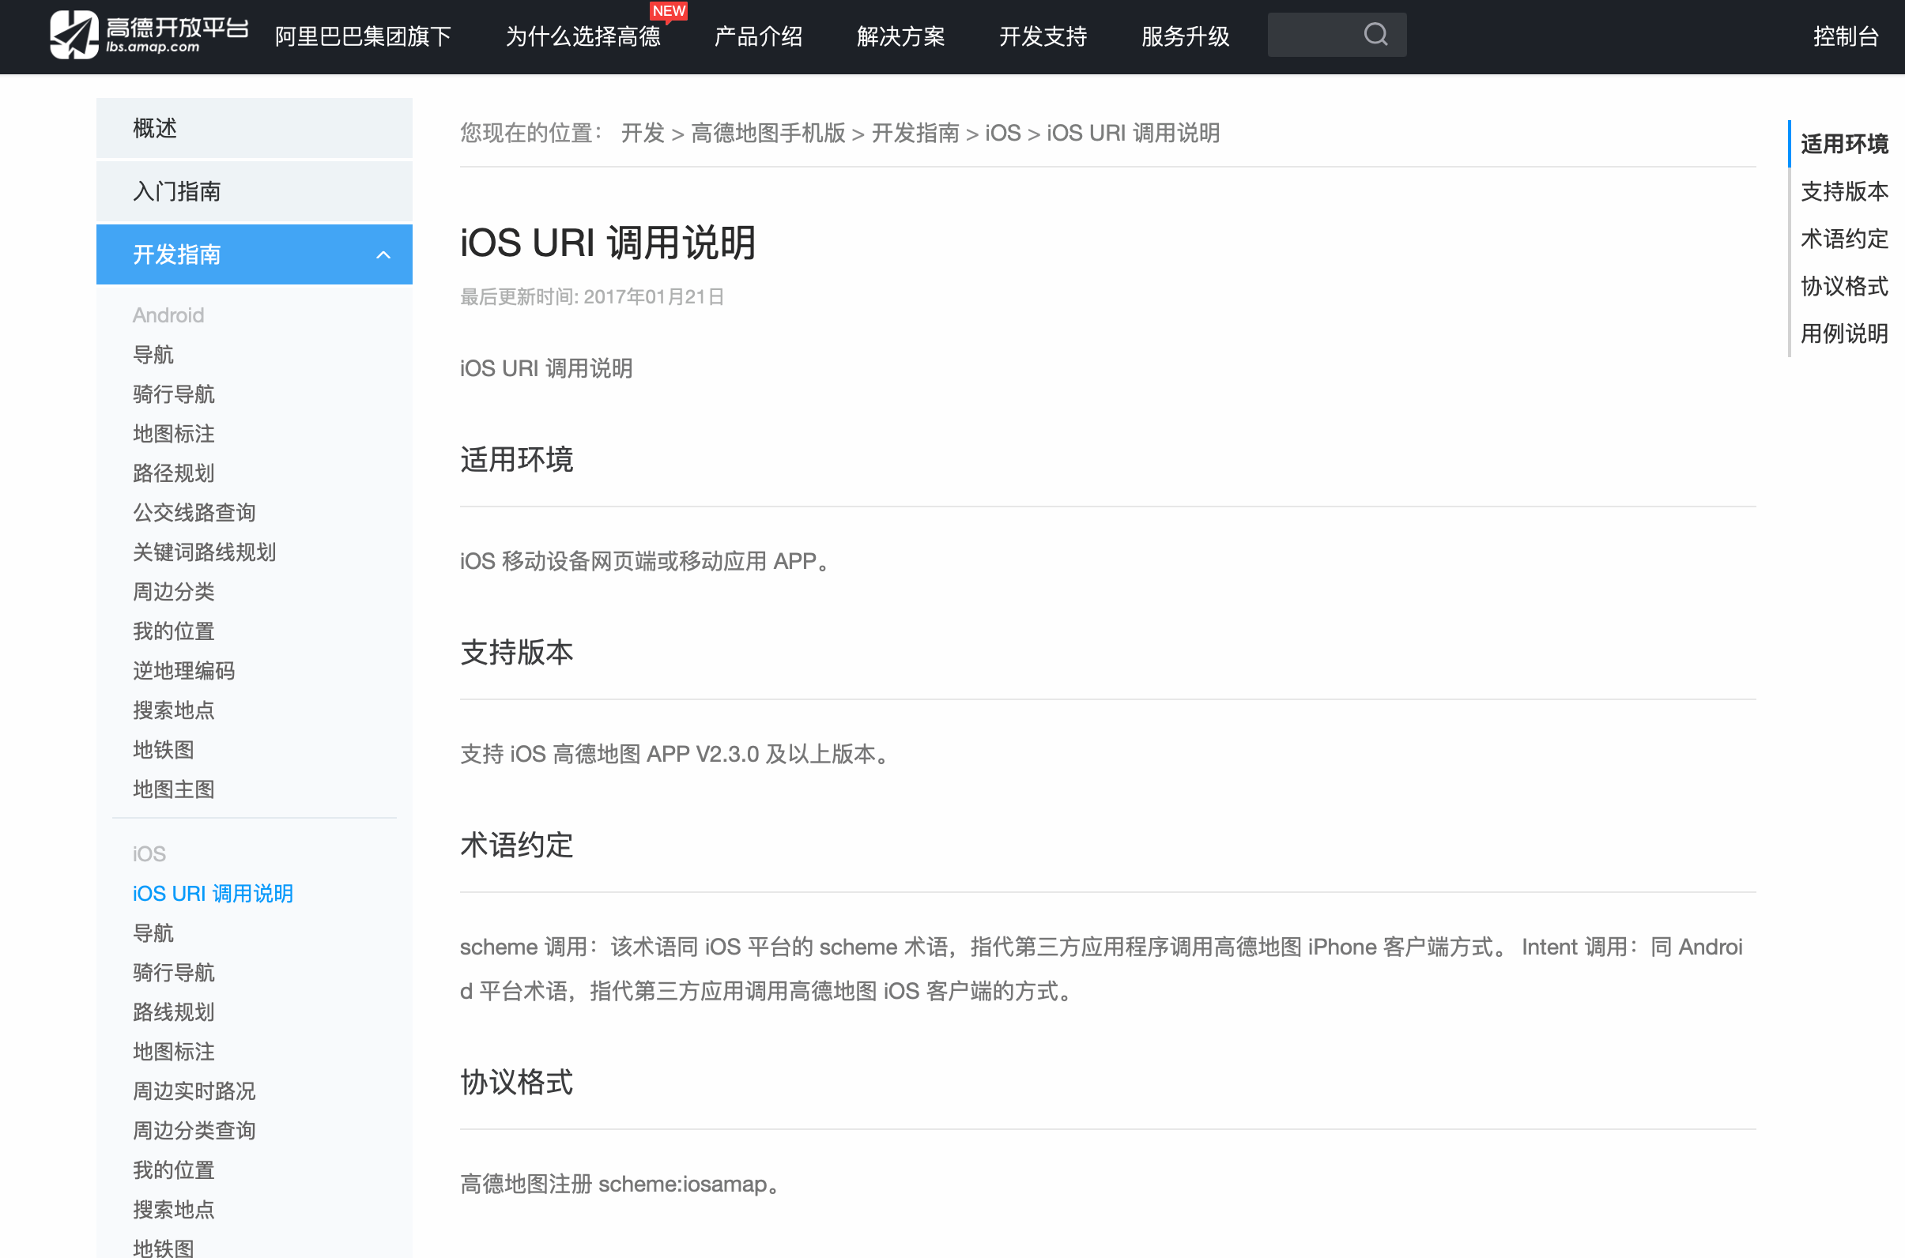Click the search magnifier icon
The width and height of the screenshot is (1905, 1258).
pos(1375,35)
